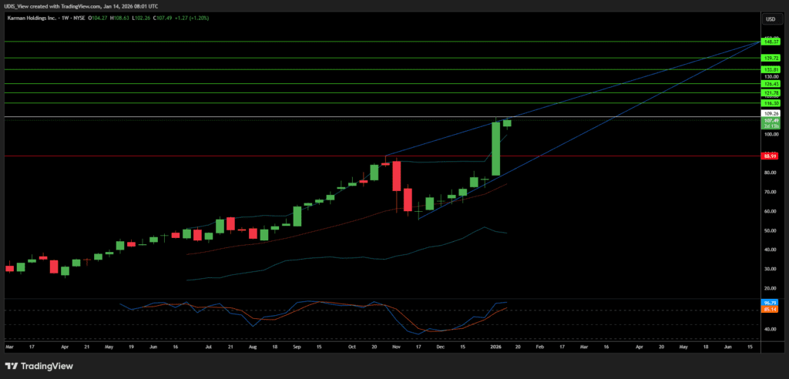This screenshot has height=379, width=789.
Task: Click the large red candle in November
Action: pyautogui.click(x=397, y=176)
